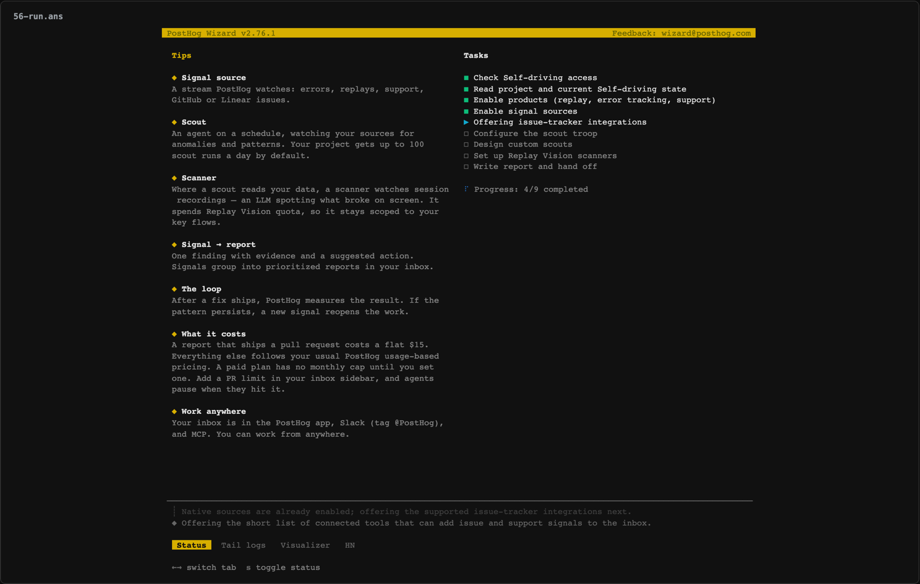Click the diamond bullet beside Scanner
The width and height of the screenshot is (920, 584).
pos(174,178)
